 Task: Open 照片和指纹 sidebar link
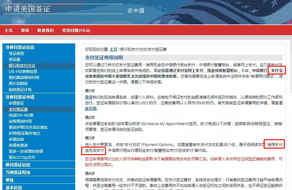(18, 84)
